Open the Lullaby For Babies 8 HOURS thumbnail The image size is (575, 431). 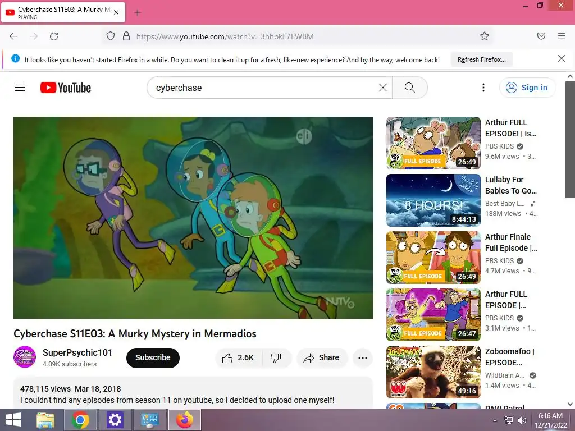[433, 200]
